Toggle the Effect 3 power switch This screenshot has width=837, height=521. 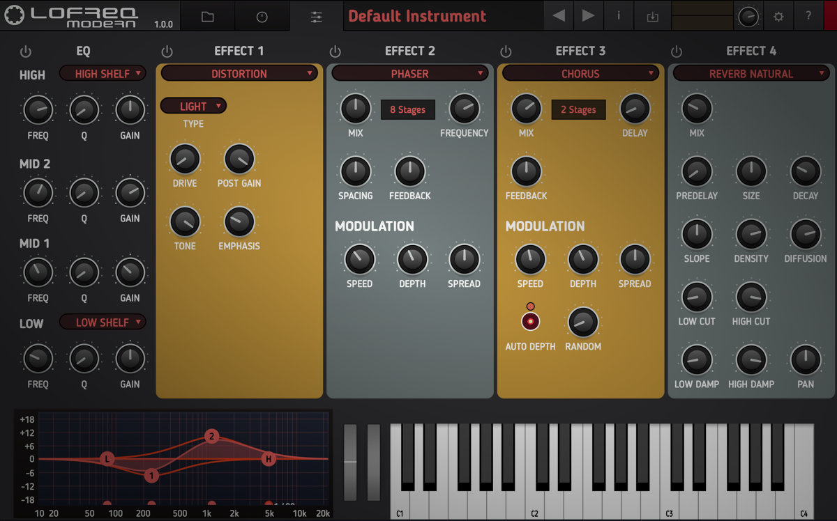[506, 51]
